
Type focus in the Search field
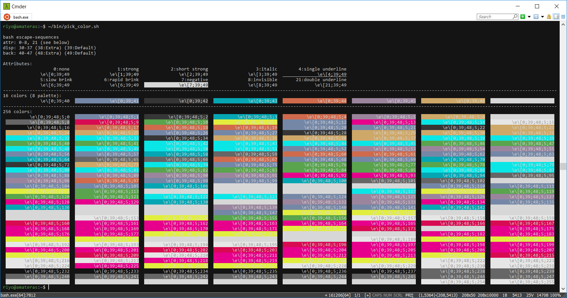494,17
